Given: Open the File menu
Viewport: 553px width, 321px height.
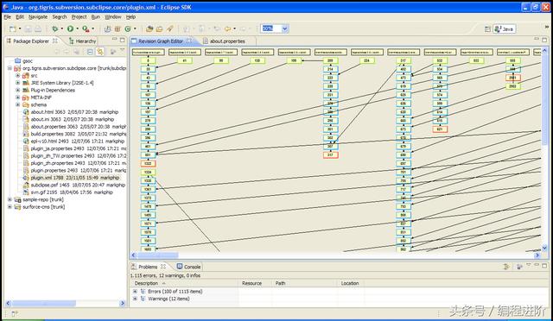Looking at the screenshot, I should 7,17.
